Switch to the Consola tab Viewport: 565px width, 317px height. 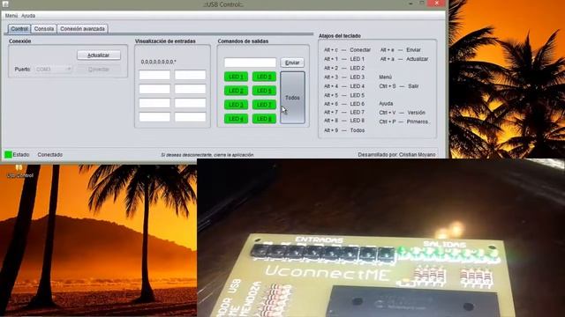click(x=44, y=29)
